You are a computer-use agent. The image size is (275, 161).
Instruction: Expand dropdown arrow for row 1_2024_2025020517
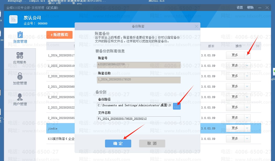coord(247,55)
